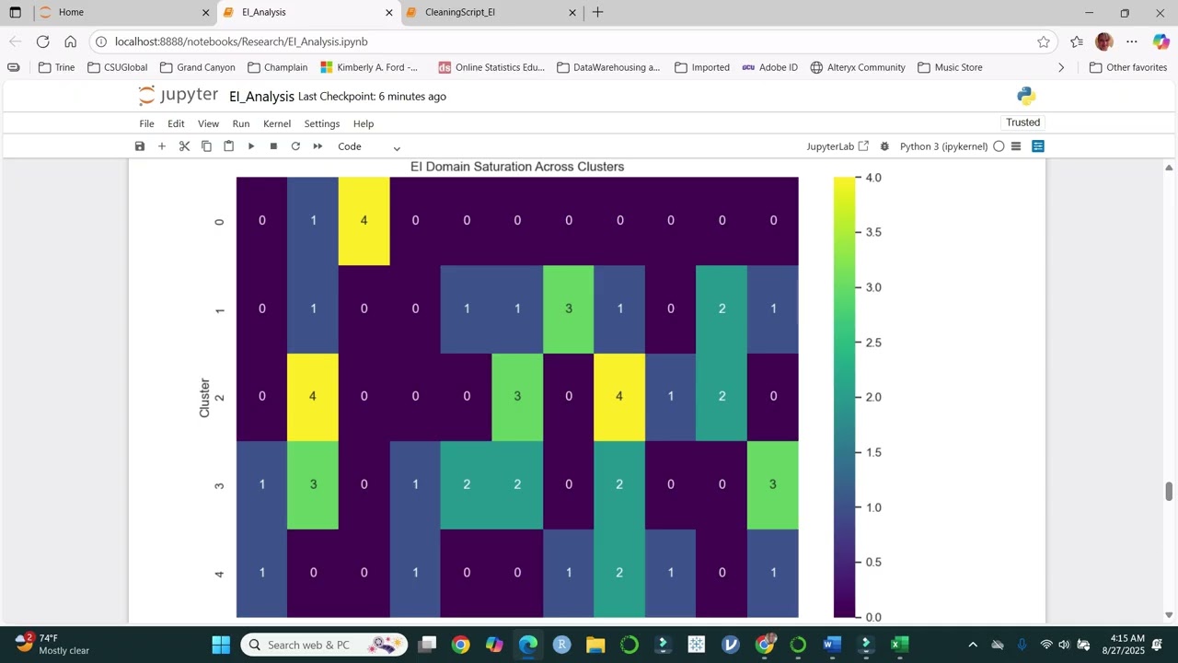Switch kernel via Python 3 (ipykernel)
The width and height of the screenshot is (1178, 663).
point(943,146)
